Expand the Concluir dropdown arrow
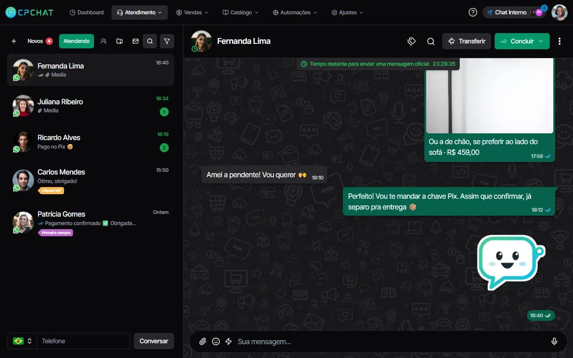Screen dimensions: 573x358 [x=541, y=41]
